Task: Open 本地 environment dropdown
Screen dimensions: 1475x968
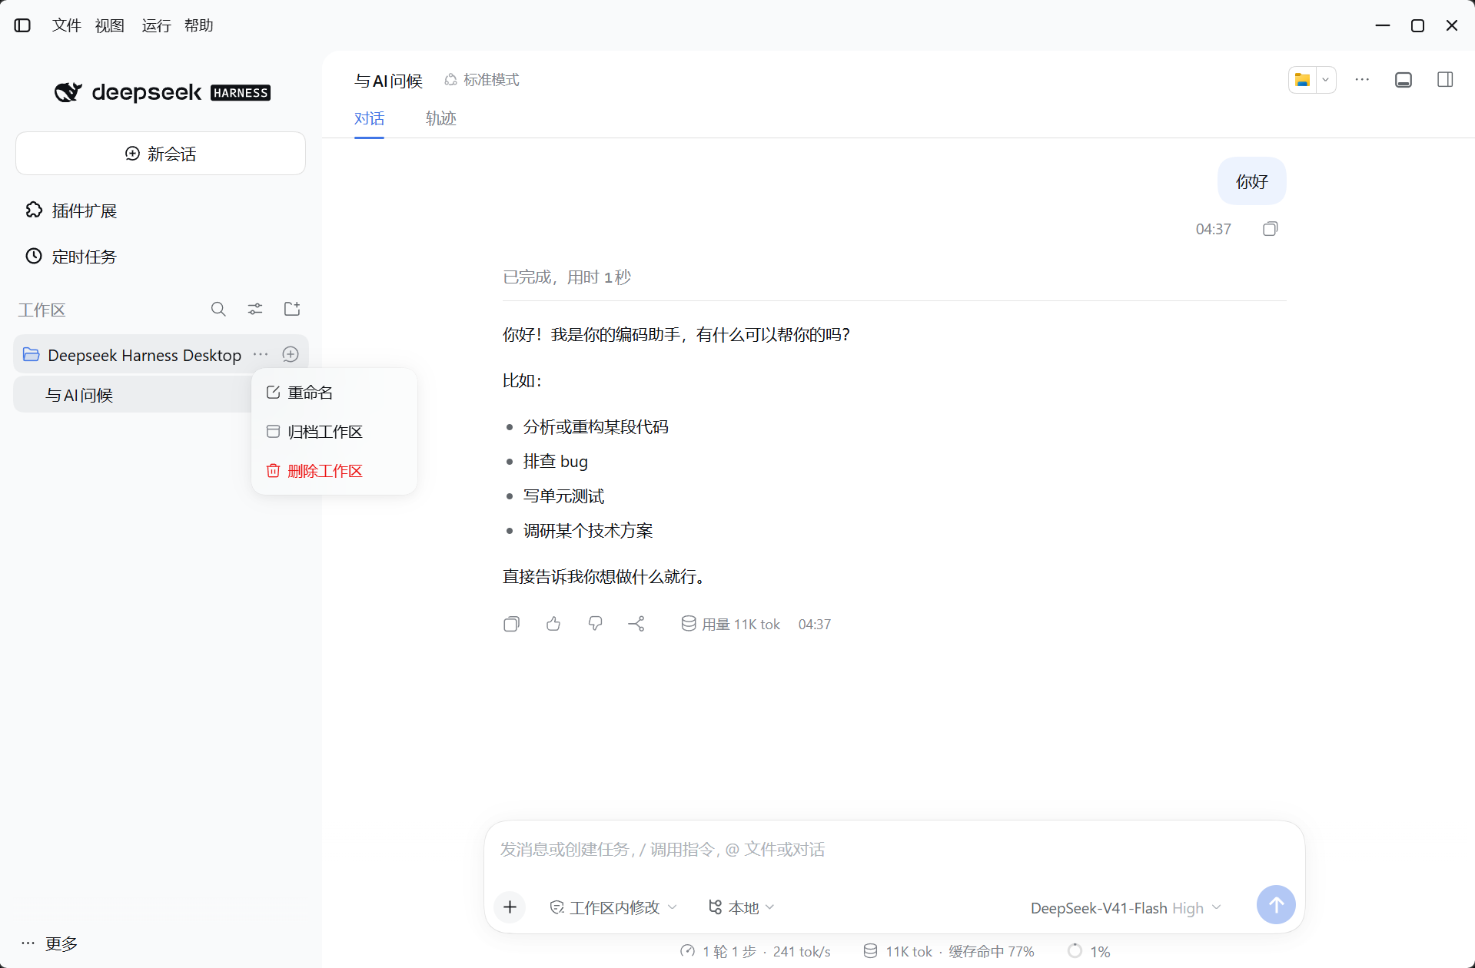Action: pos(741,907)
